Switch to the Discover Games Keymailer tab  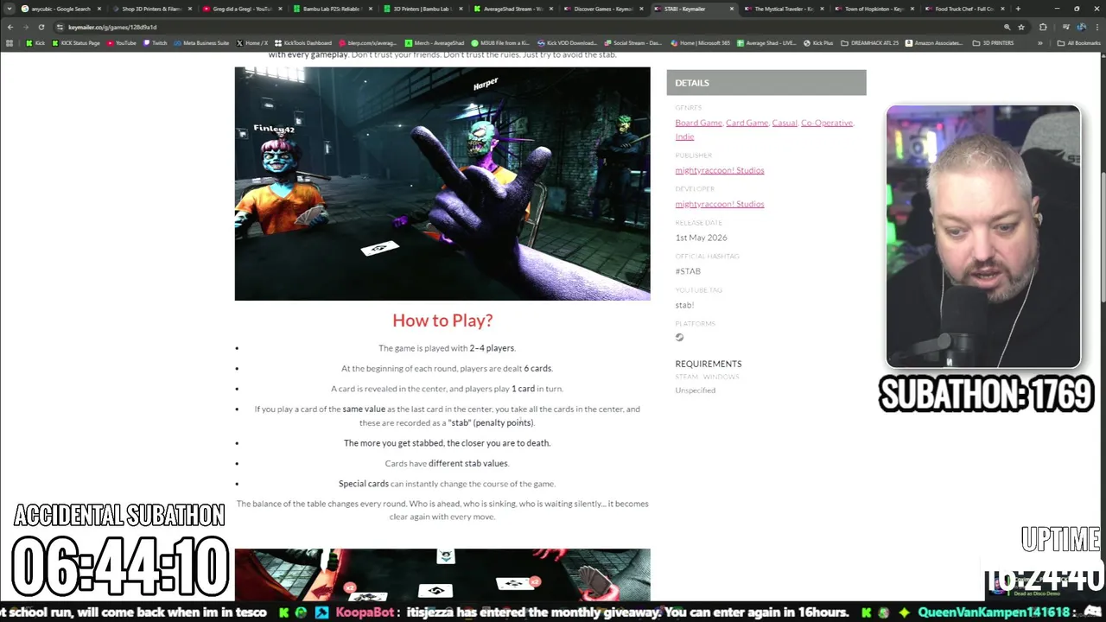[x=603, y=9]
